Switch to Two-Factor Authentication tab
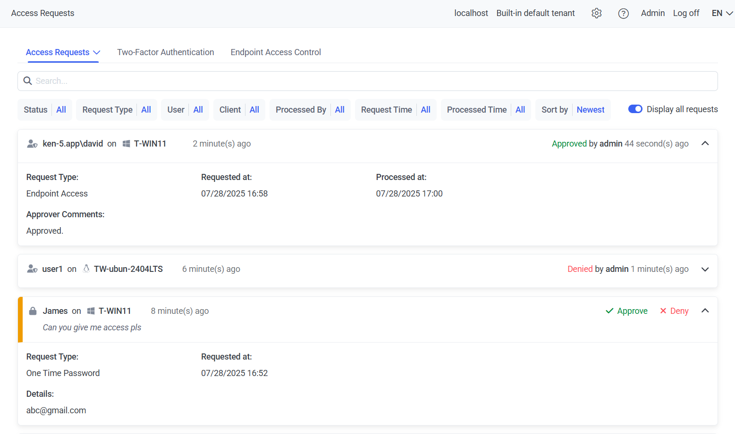Viewport: 735px width, 434px height. [165, 52]
